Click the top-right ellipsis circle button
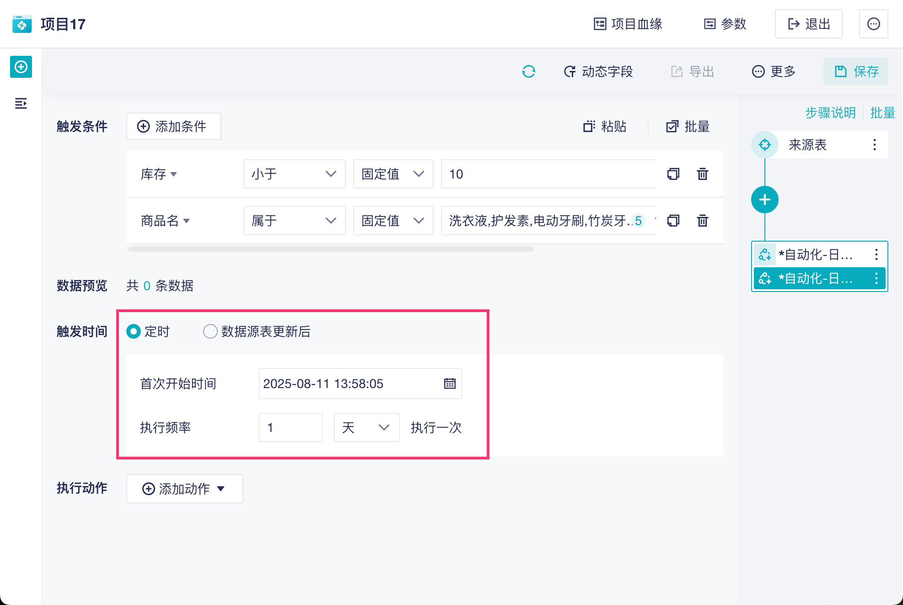Screen dimensions: 903x605 [873, 24]
